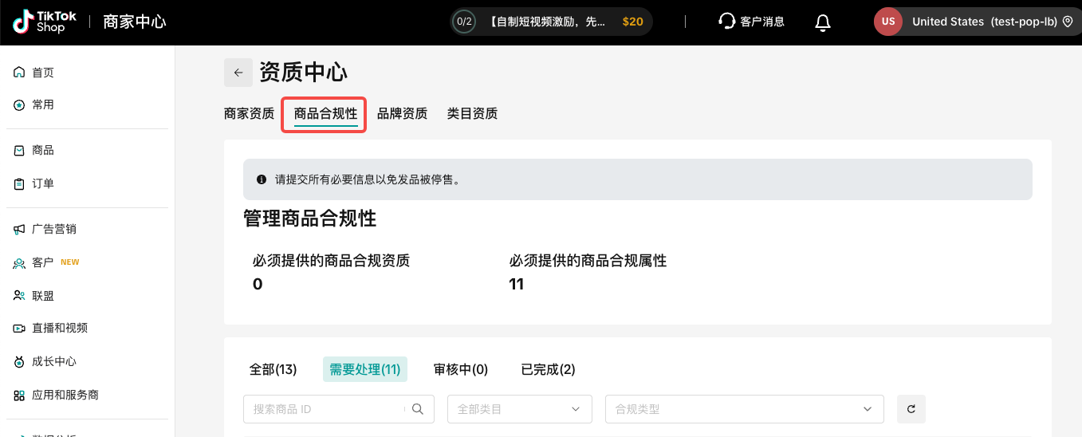Go to 订单 in the sidebar
The width and height of the screenshot is (1082, 437).
click(x=43, y=183)
